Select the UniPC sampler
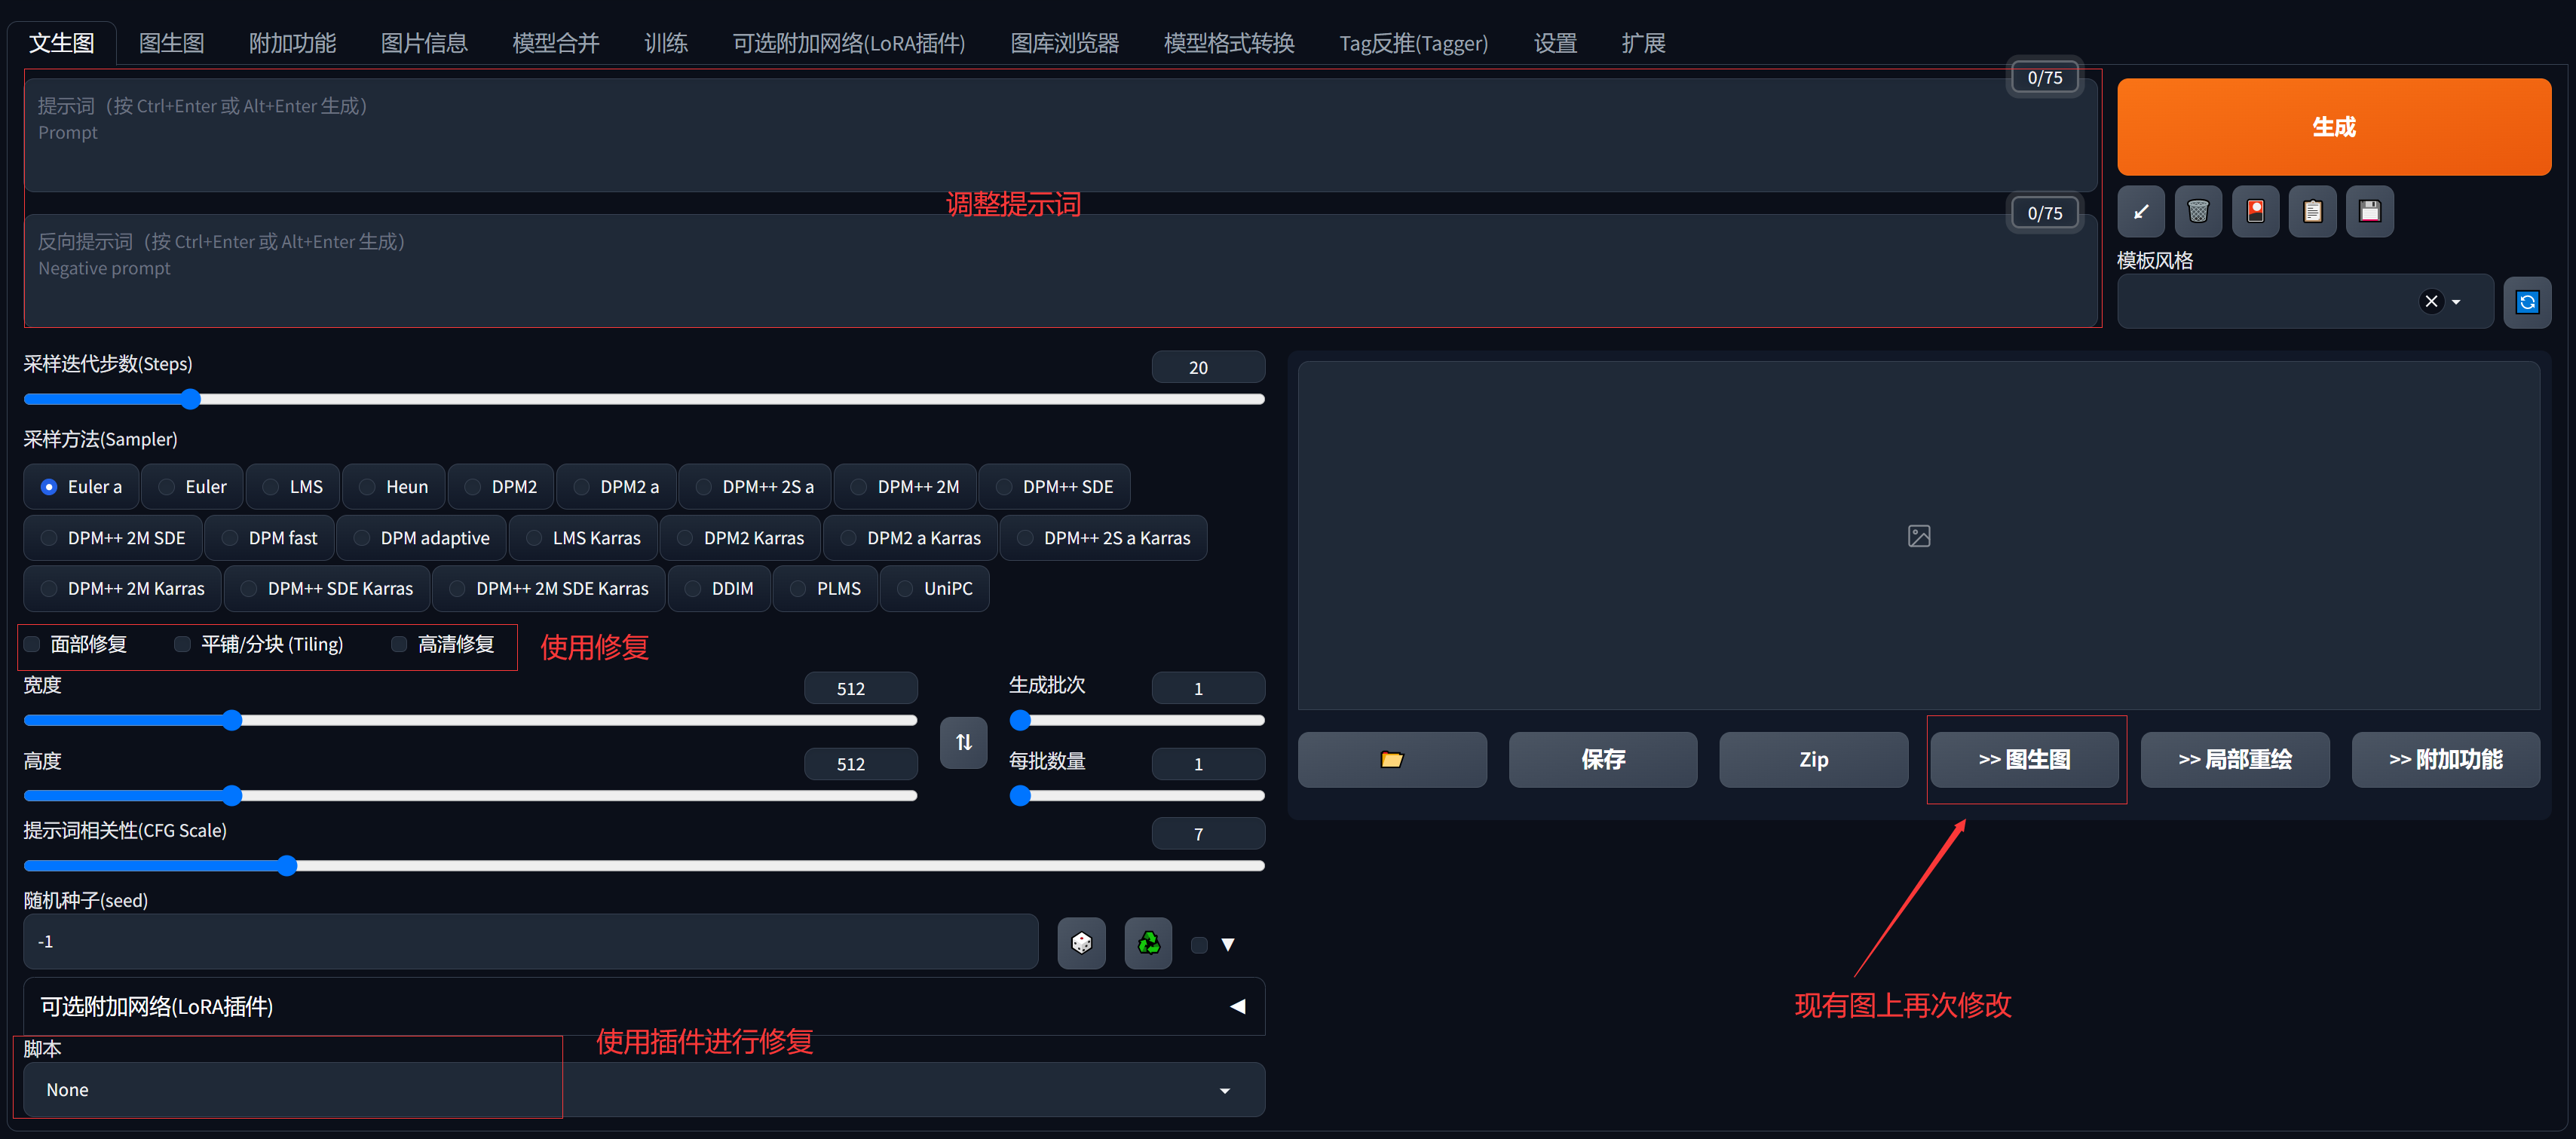Image resolution: width=2576 pixels, height=1139 pixels. coord(934,589)
